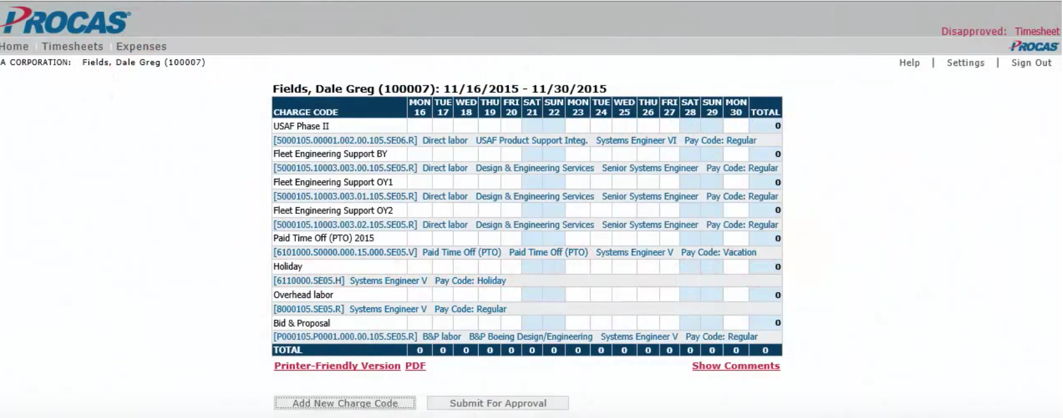
Task: Click USAF Phase II Monday 16 hours cell
Action: pyautogui.click(x=420, y=126)
